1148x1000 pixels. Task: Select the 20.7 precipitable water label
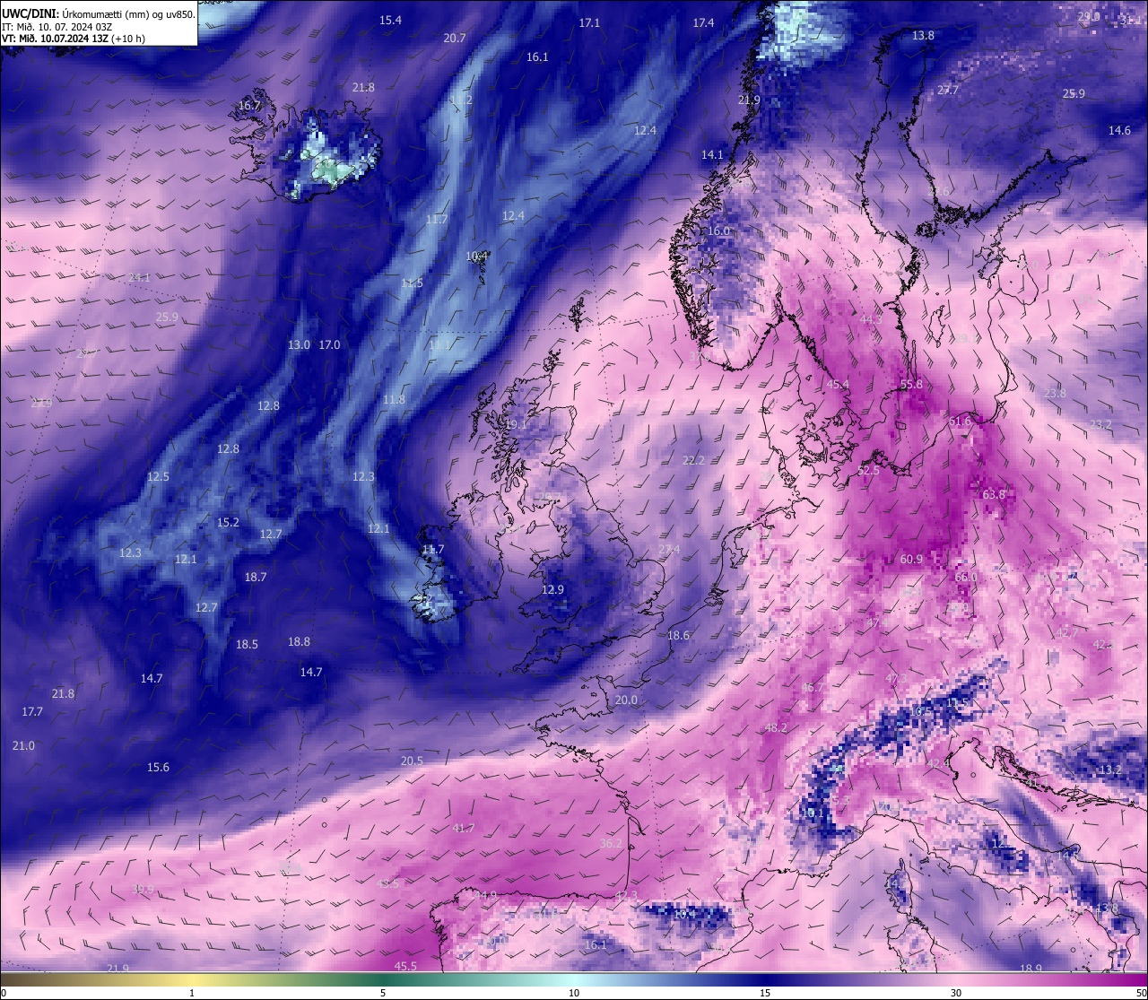pos(455,38)
